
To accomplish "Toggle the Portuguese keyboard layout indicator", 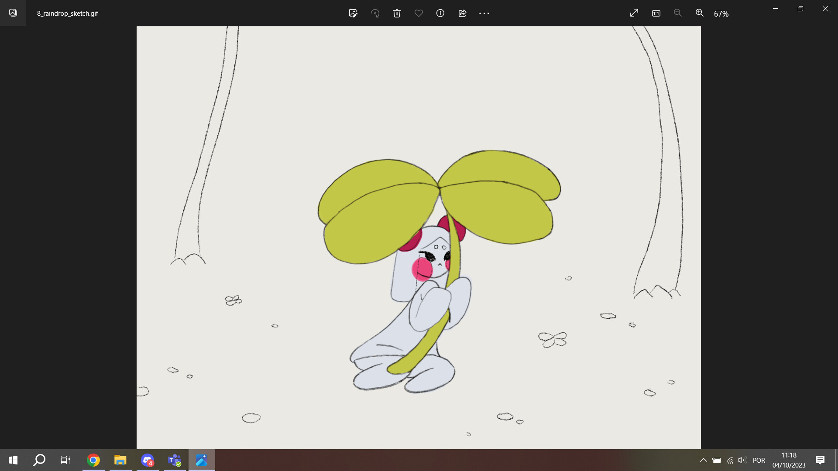I will [x=759, y=460].
